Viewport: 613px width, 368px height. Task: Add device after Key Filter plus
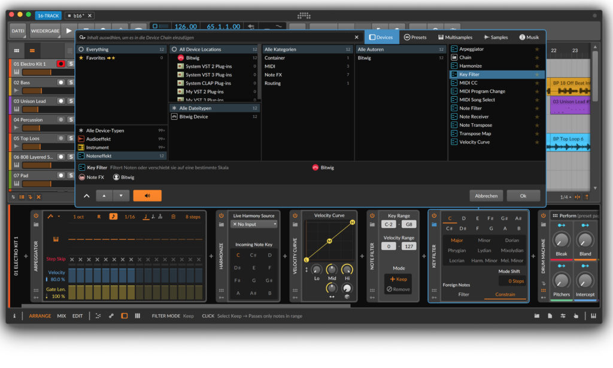pos(533,256)
